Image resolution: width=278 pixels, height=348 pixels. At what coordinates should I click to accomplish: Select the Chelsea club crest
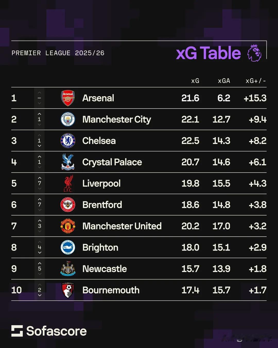[x=68, y=140]
